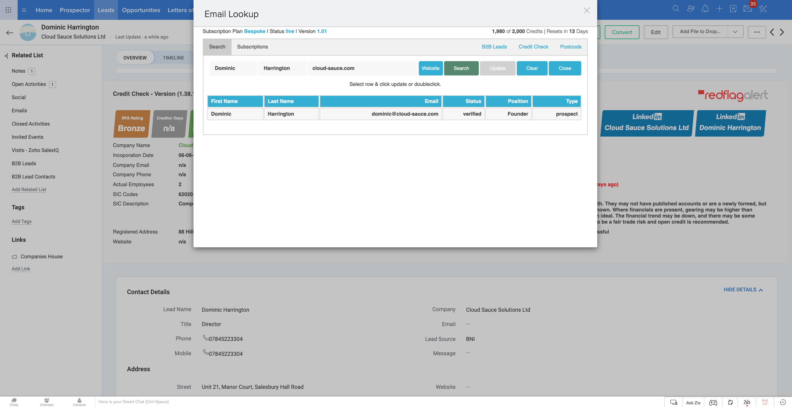Click the first name field Dominic
Viewport: 792px width, 407px height.
(233, 68)
